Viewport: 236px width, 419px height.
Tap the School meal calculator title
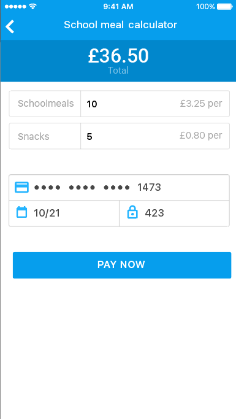120,25
